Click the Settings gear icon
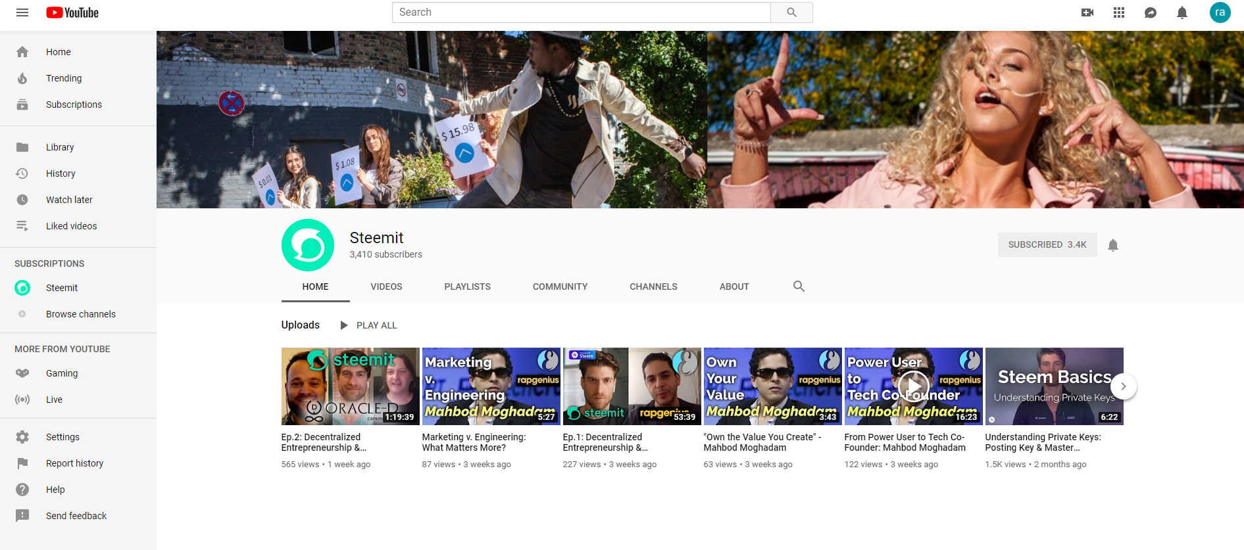 click(x=22, y=437)
